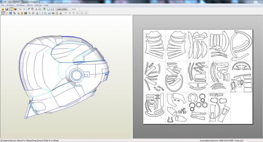Click the align-left icon in the 2D toolbar
The width and height of the screenshot is (263, 142).
click(66, 13)
